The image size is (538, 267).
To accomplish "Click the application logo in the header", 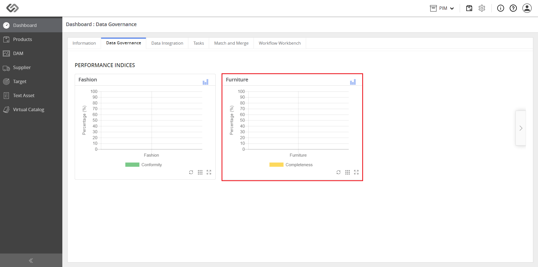I will pos(13,8).
